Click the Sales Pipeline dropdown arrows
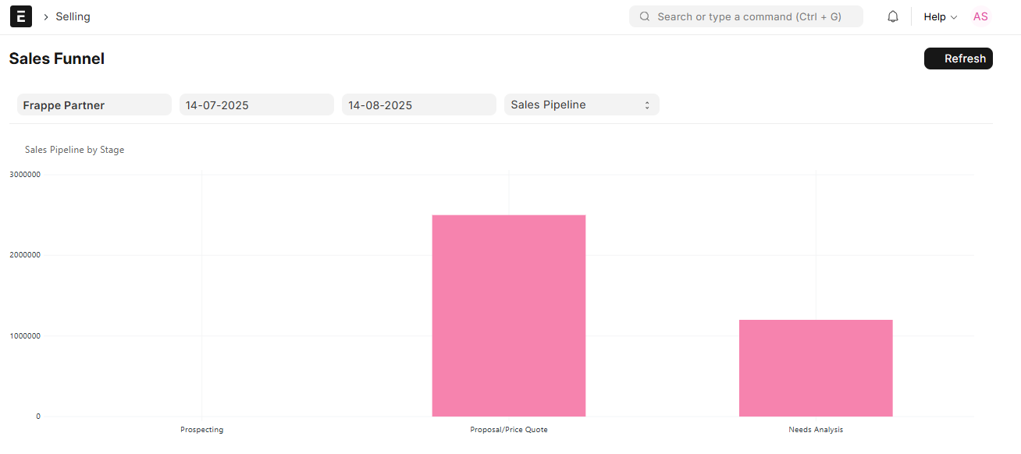The height and width of the screenshot is (454, 1021). coord(647,105)
